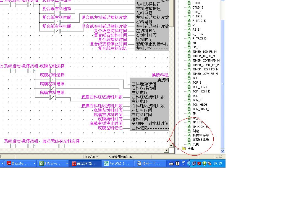283x212 pixels.
Task: Expand hidden system tray icons arrow
Action: 189,163
